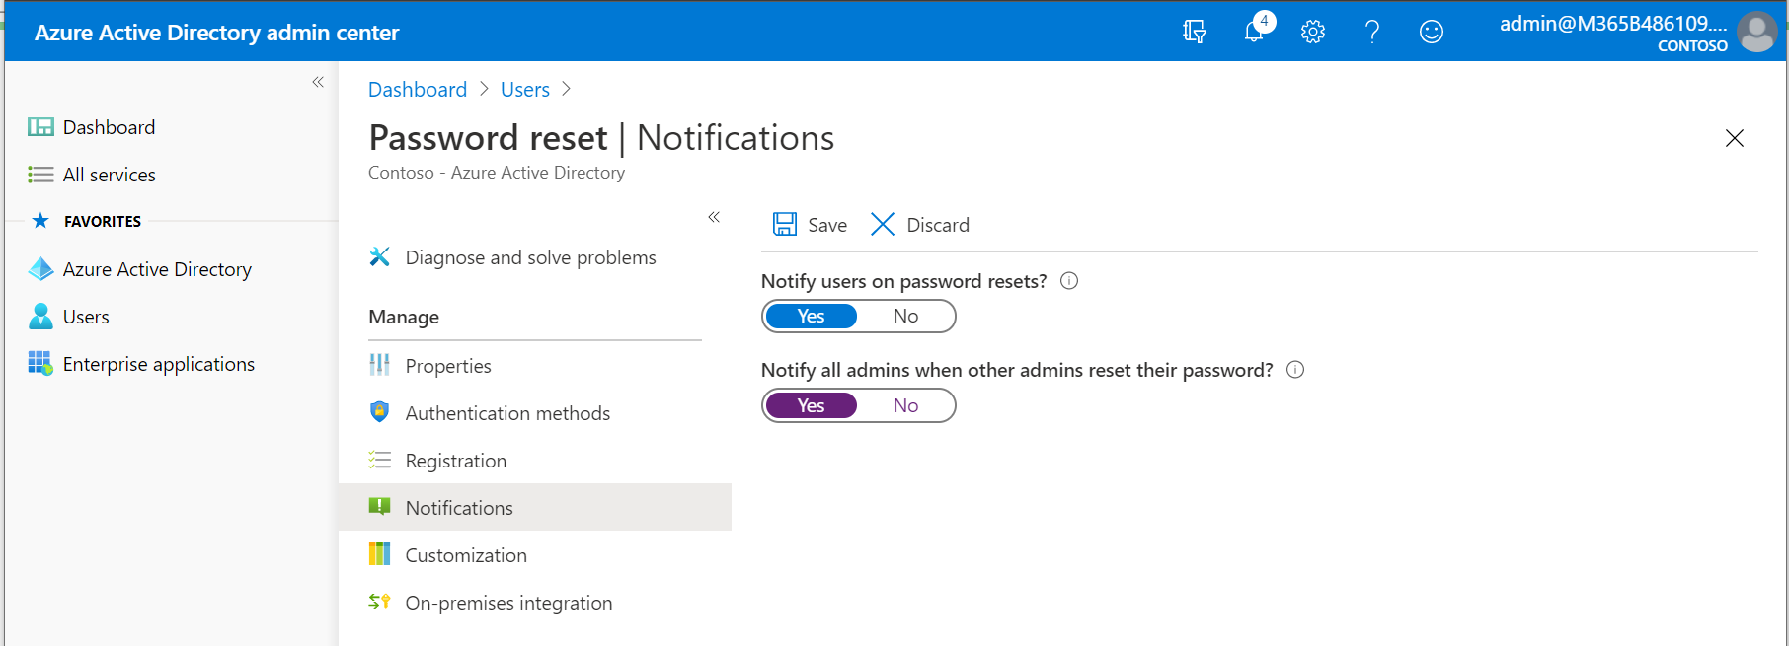Click the CONTOSO tenant name in the header
The image size is (1789, 646).
1692,45
